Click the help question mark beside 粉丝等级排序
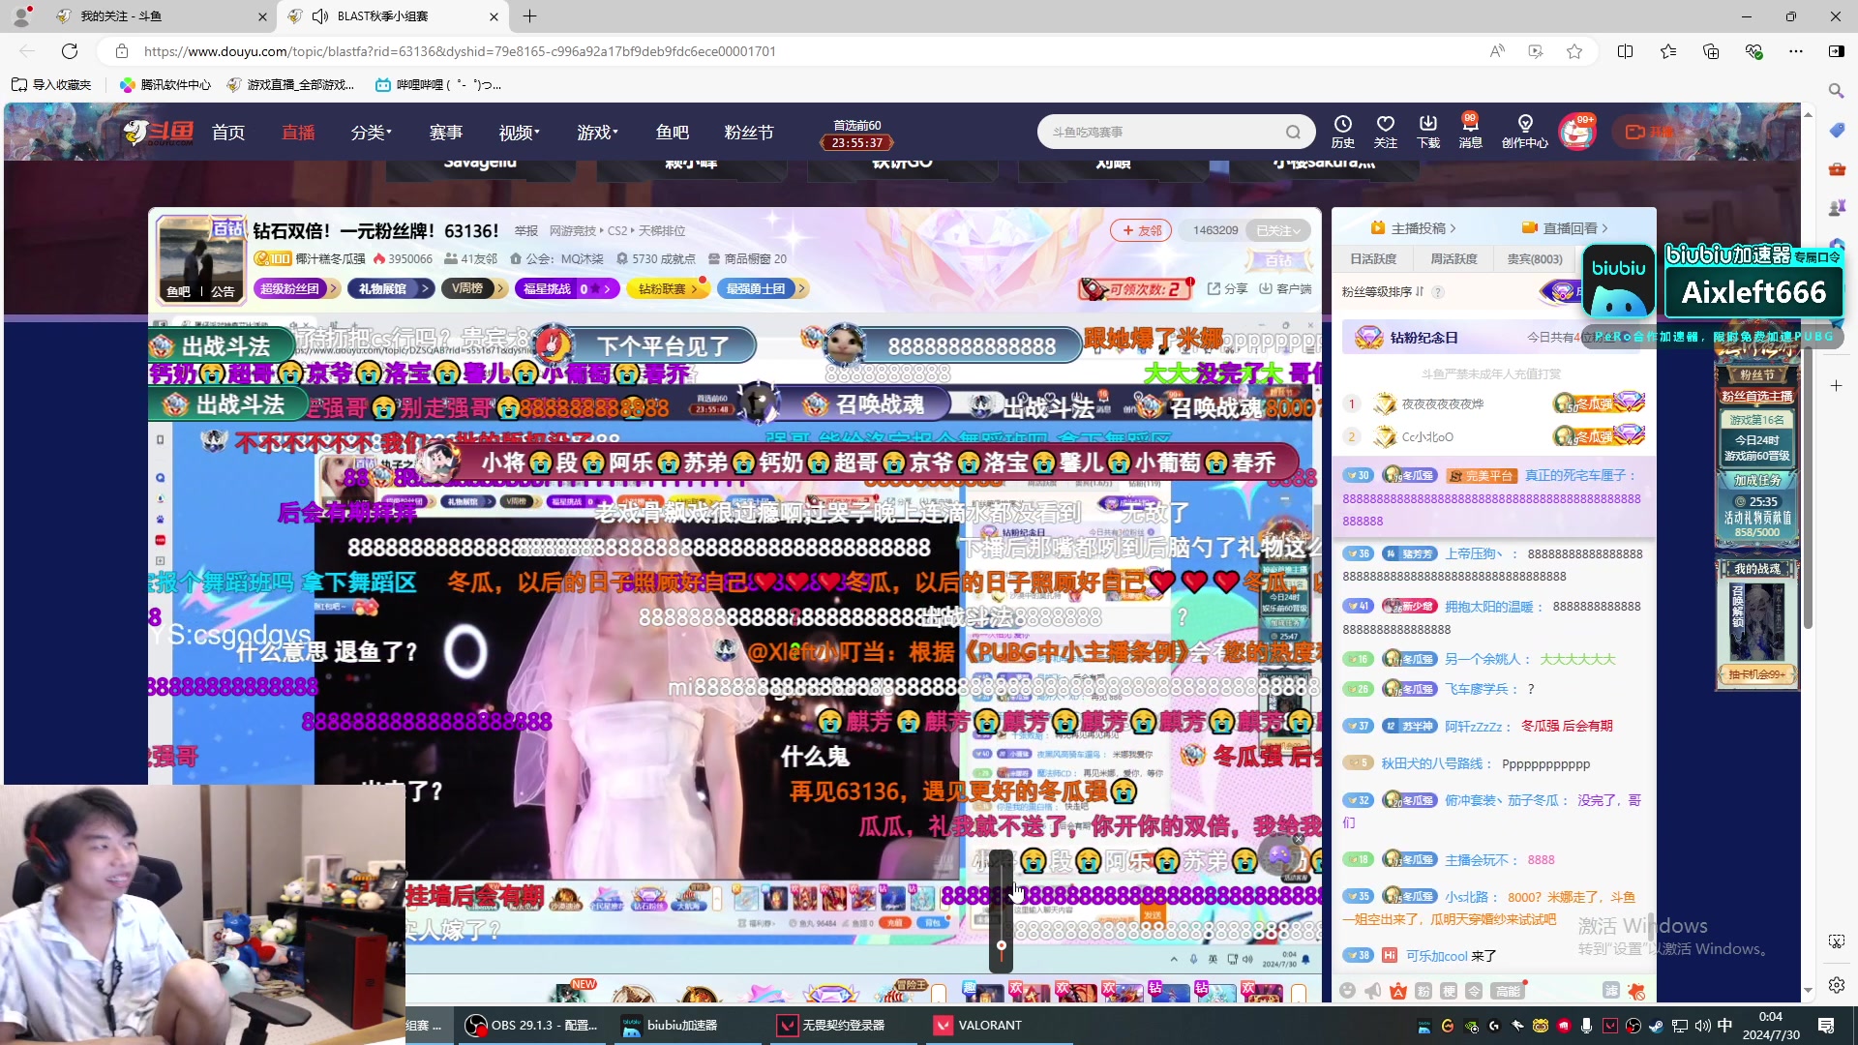This screenshot has width=1858, height=1045. pos(1438,292)
